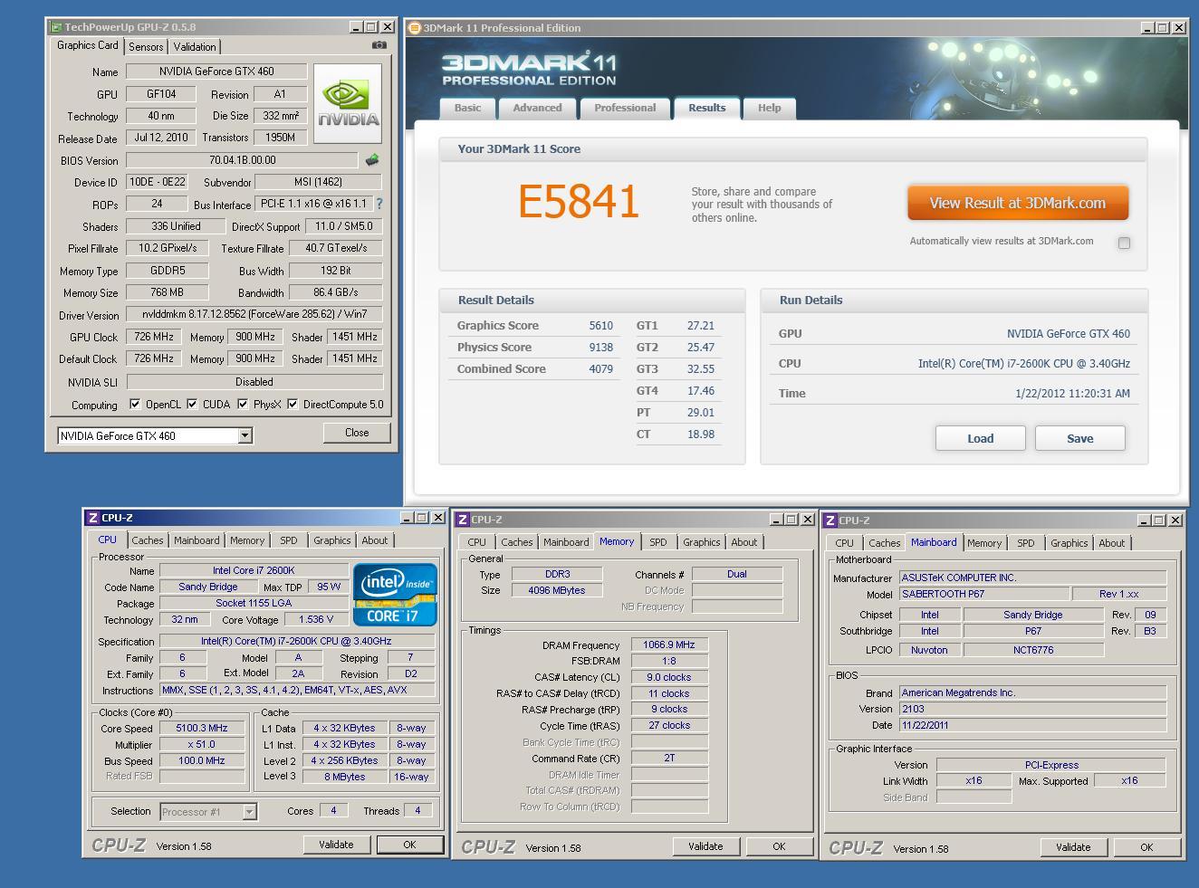This screenshot has height=888, width=1199.
Task: Click the GT4 result 17.46
Action: (701, 391)
